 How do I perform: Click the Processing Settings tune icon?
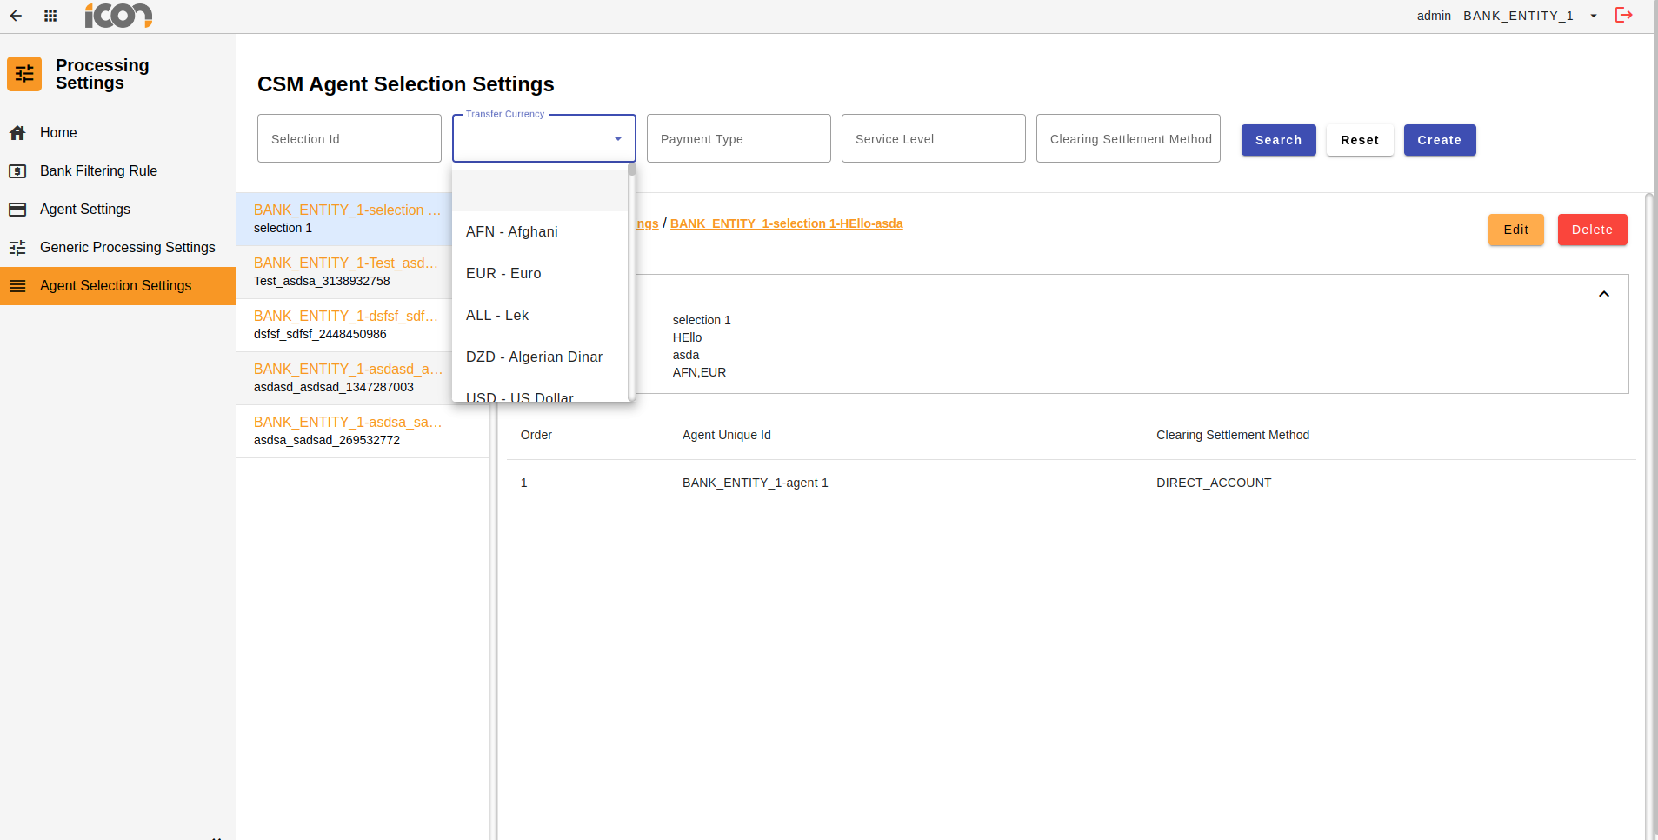click(x=23, y=74)
